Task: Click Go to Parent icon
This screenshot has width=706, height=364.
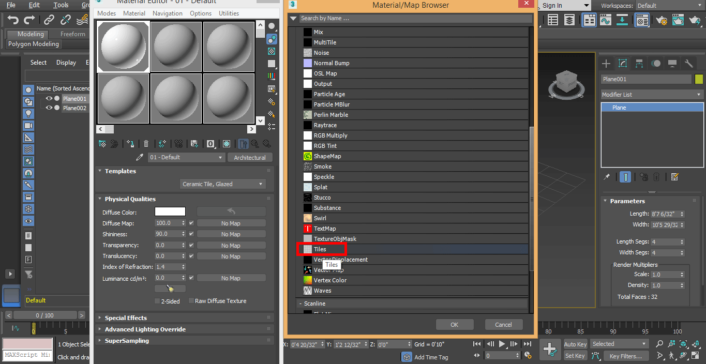Action: point(256,144)
